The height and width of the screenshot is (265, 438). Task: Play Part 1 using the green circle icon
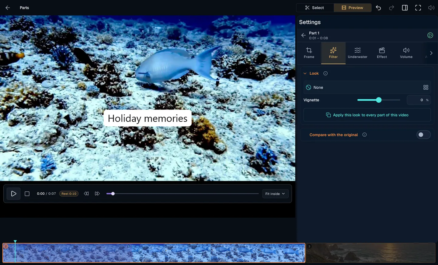point(430,35)
